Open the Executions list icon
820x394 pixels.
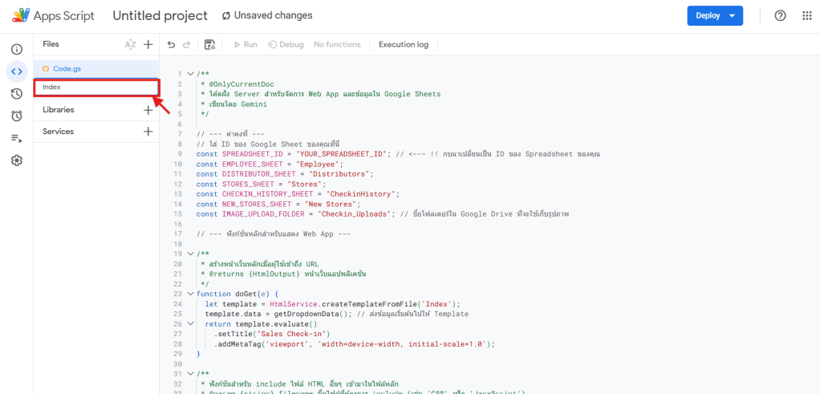[x=16, y=138]
